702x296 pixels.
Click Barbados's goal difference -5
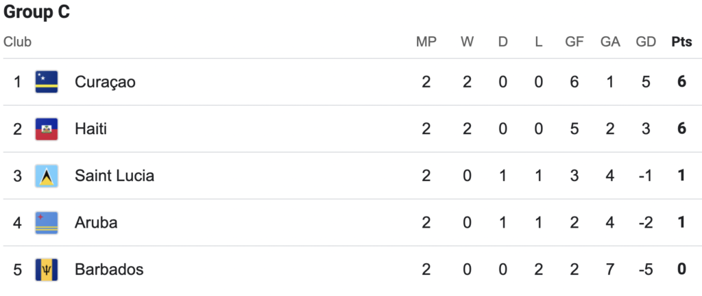[x=646, y=269]
